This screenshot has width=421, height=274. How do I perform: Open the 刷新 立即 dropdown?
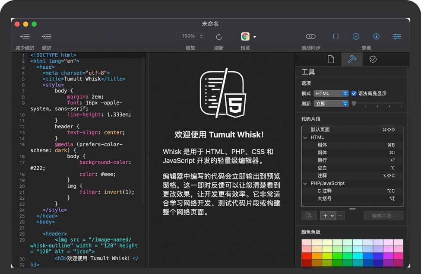point(331,104)
